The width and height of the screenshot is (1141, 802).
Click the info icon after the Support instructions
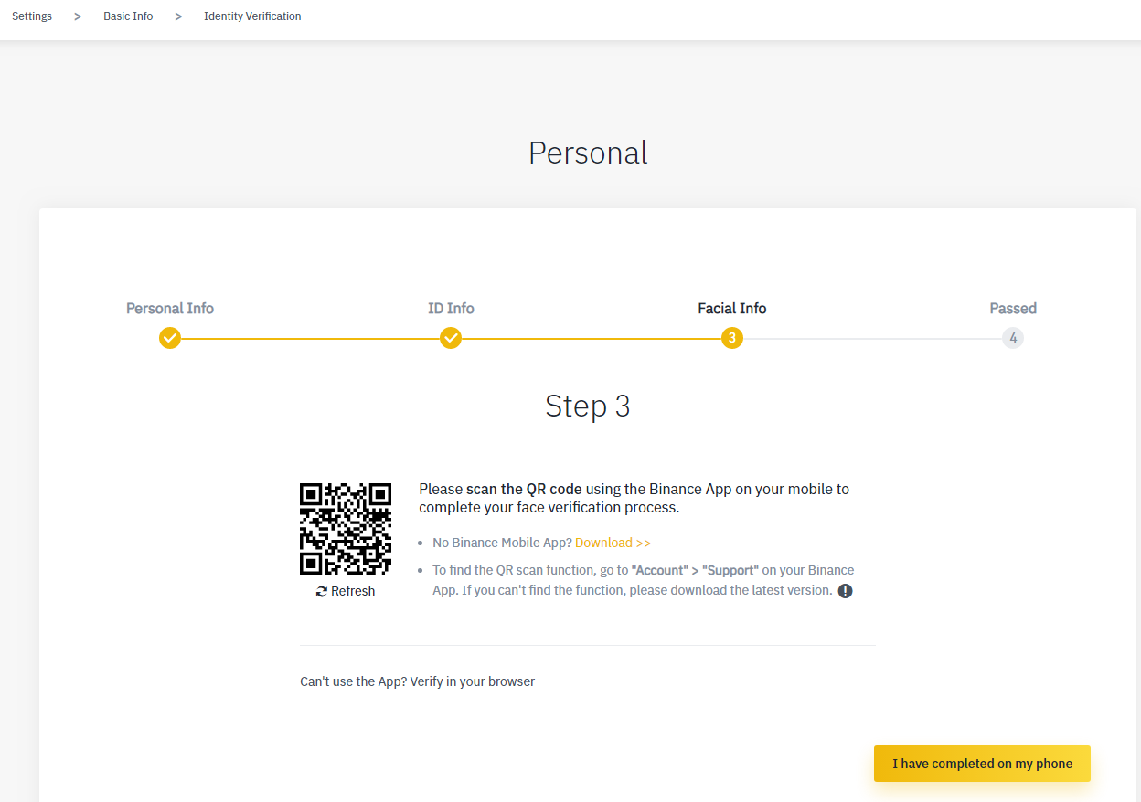point(845,590)
